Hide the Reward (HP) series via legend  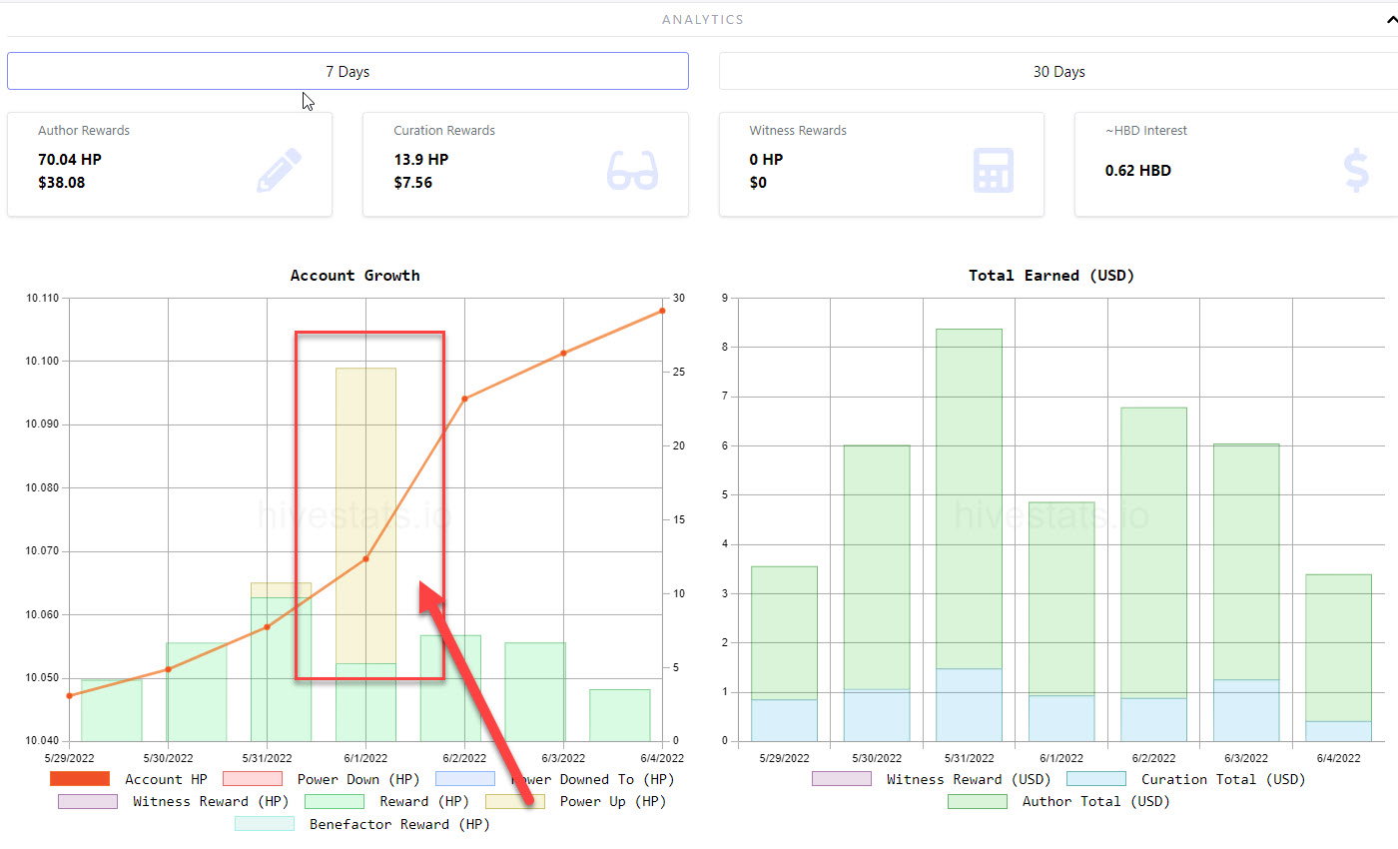click(x=386, y=801)
